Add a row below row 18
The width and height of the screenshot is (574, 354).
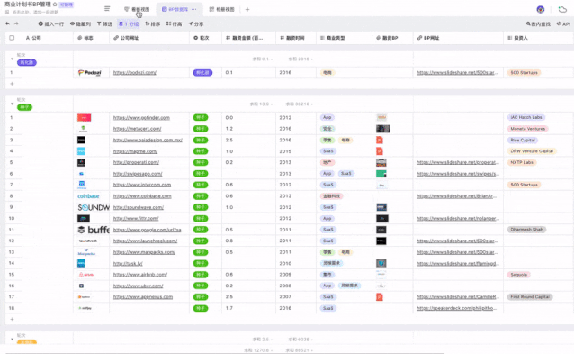pyautogui.click(x=12, y=319)
